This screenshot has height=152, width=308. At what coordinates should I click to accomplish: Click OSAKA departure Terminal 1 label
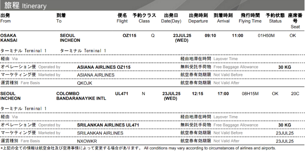23,51
